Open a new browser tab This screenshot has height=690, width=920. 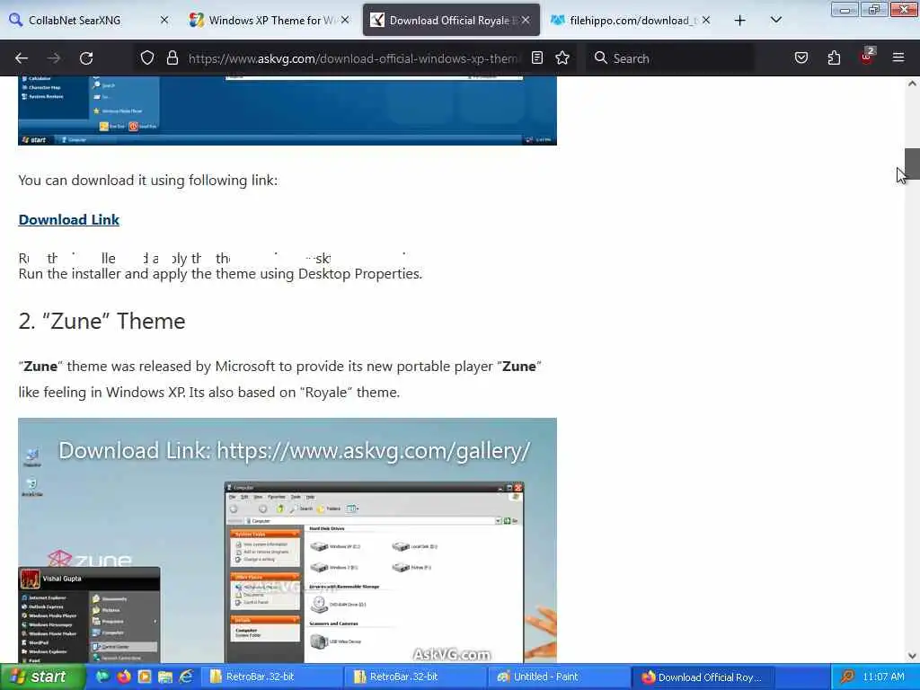click(740, 21)
